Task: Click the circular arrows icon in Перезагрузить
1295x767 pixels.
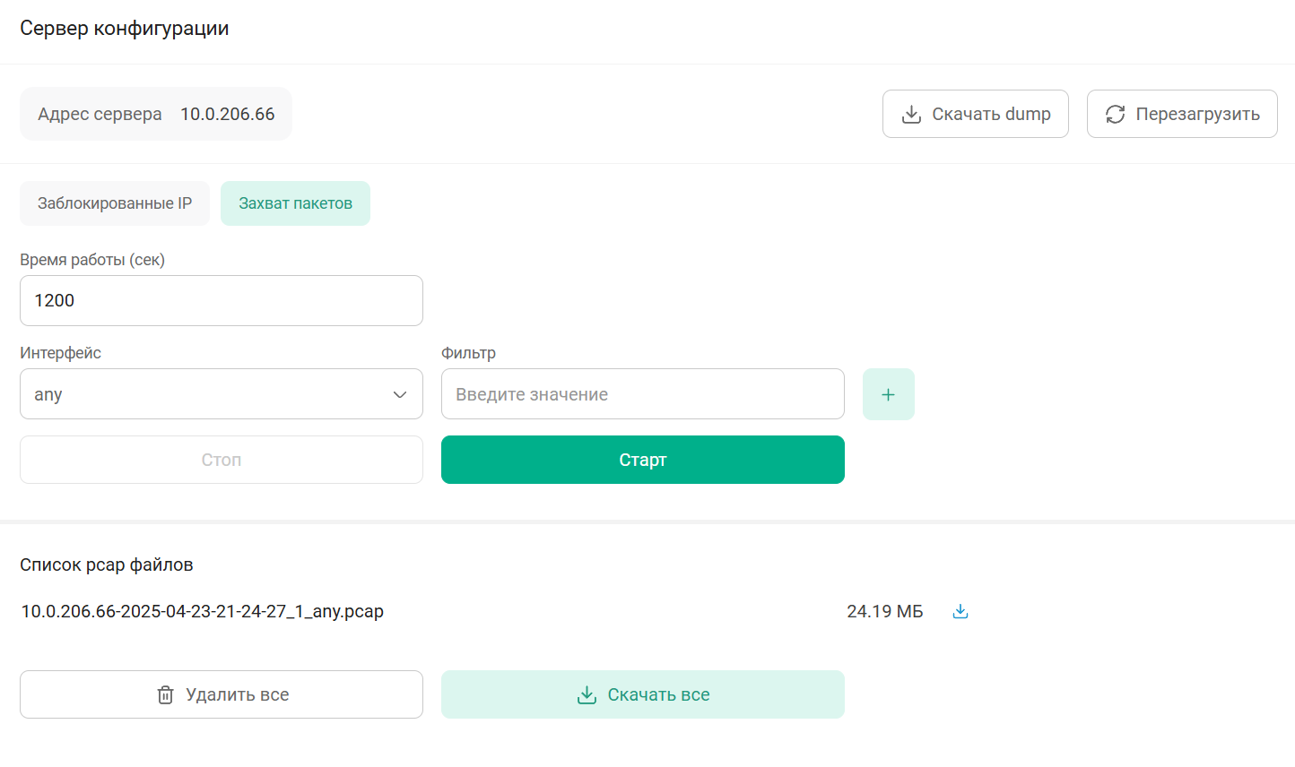Action: 1115,115
